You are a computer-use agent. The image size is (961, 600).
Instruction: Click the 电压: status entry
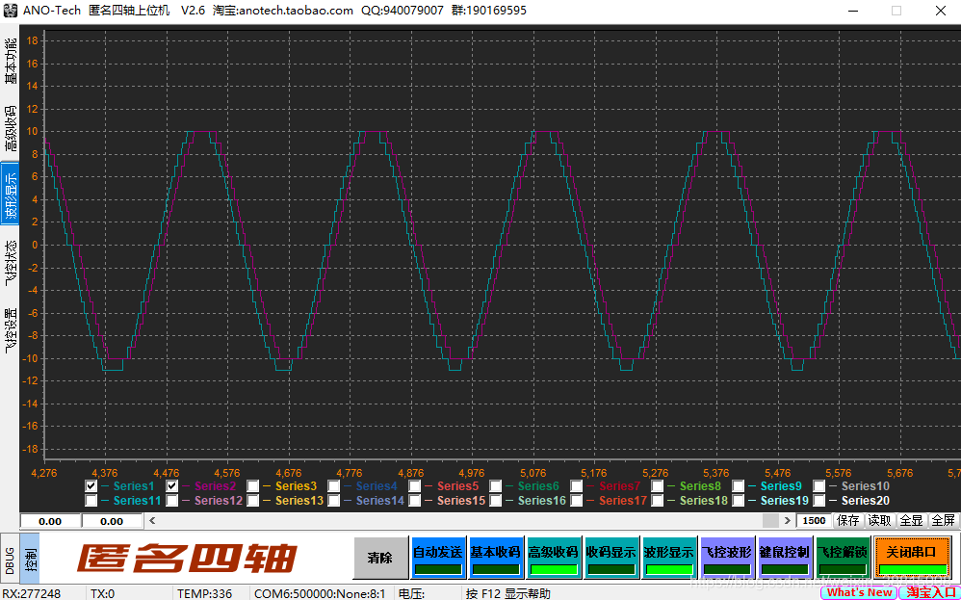[411, 593]
